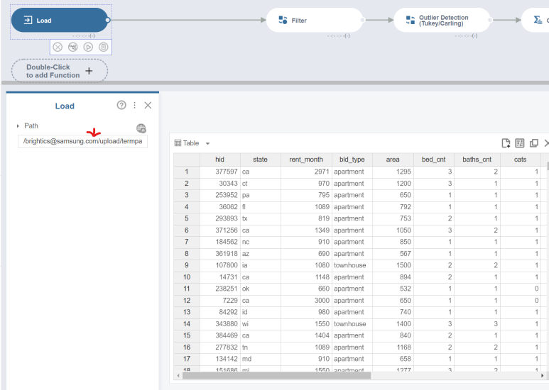Click the bed_cnt column header

(x=433, y=160)
